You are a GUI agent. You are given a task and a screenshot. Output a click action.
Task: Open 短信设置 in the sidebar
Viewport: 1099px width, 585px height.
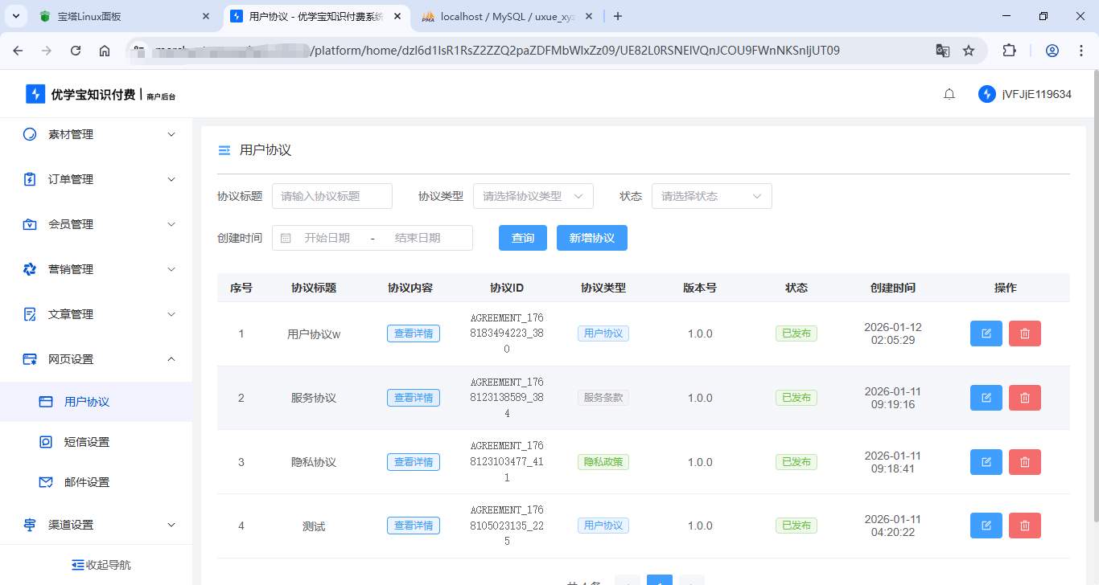[x=86, y=442]
